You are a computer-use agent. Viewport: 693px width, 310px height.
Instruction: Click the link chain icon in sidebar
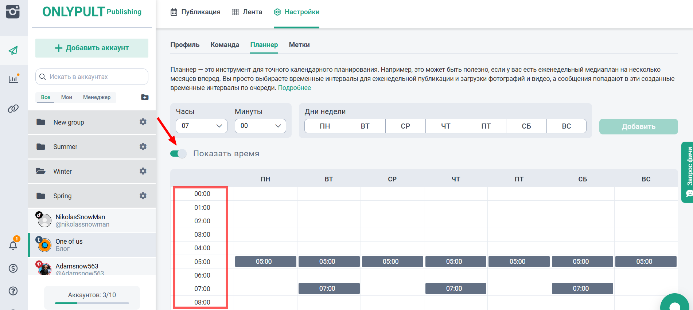pos(13,109)
